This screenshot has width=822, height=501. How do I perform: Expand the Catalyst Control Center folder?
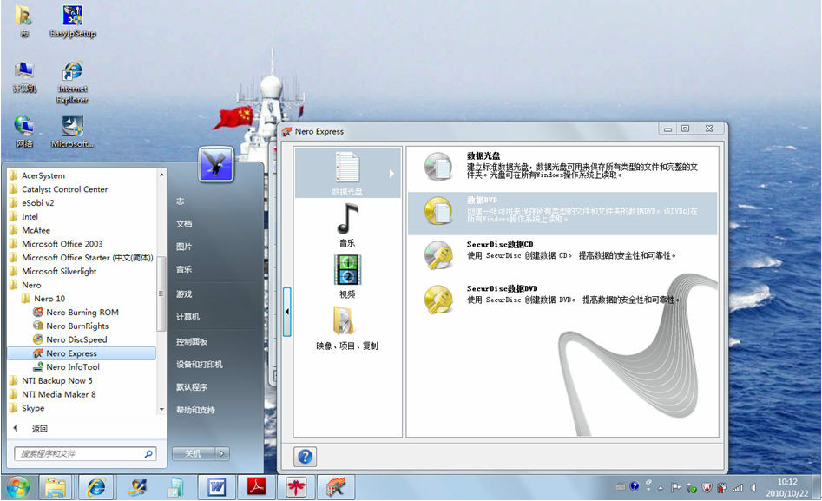tap(64, 189)
